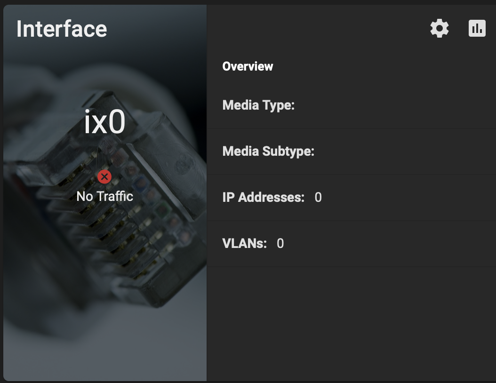
Task: Click the Overview heading
Action: (x=248, y=66)
